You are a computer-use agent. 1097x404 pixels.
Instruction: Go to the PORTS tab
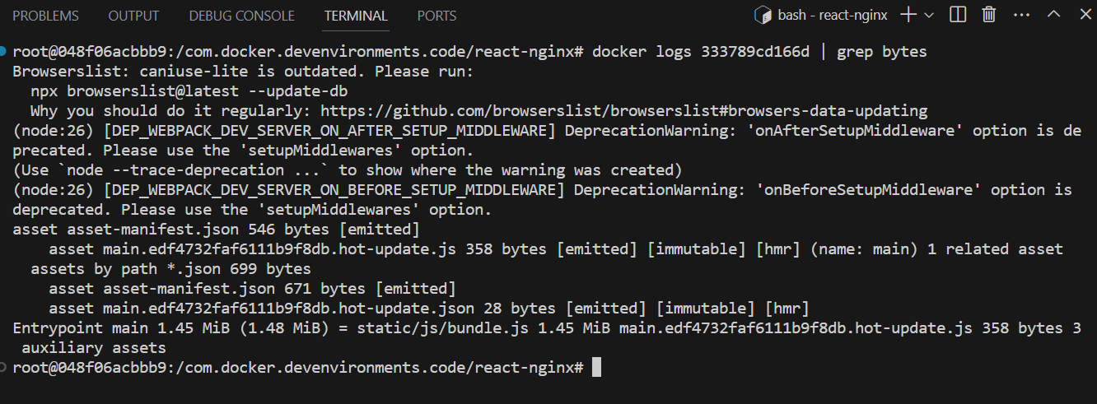pos(437,16)
